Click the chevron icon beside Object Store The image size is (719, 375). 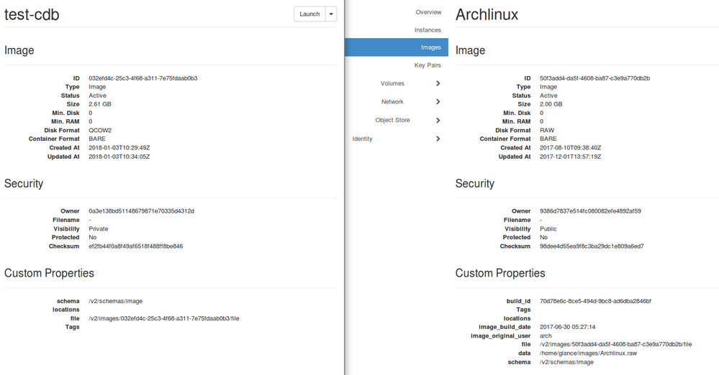438,120
